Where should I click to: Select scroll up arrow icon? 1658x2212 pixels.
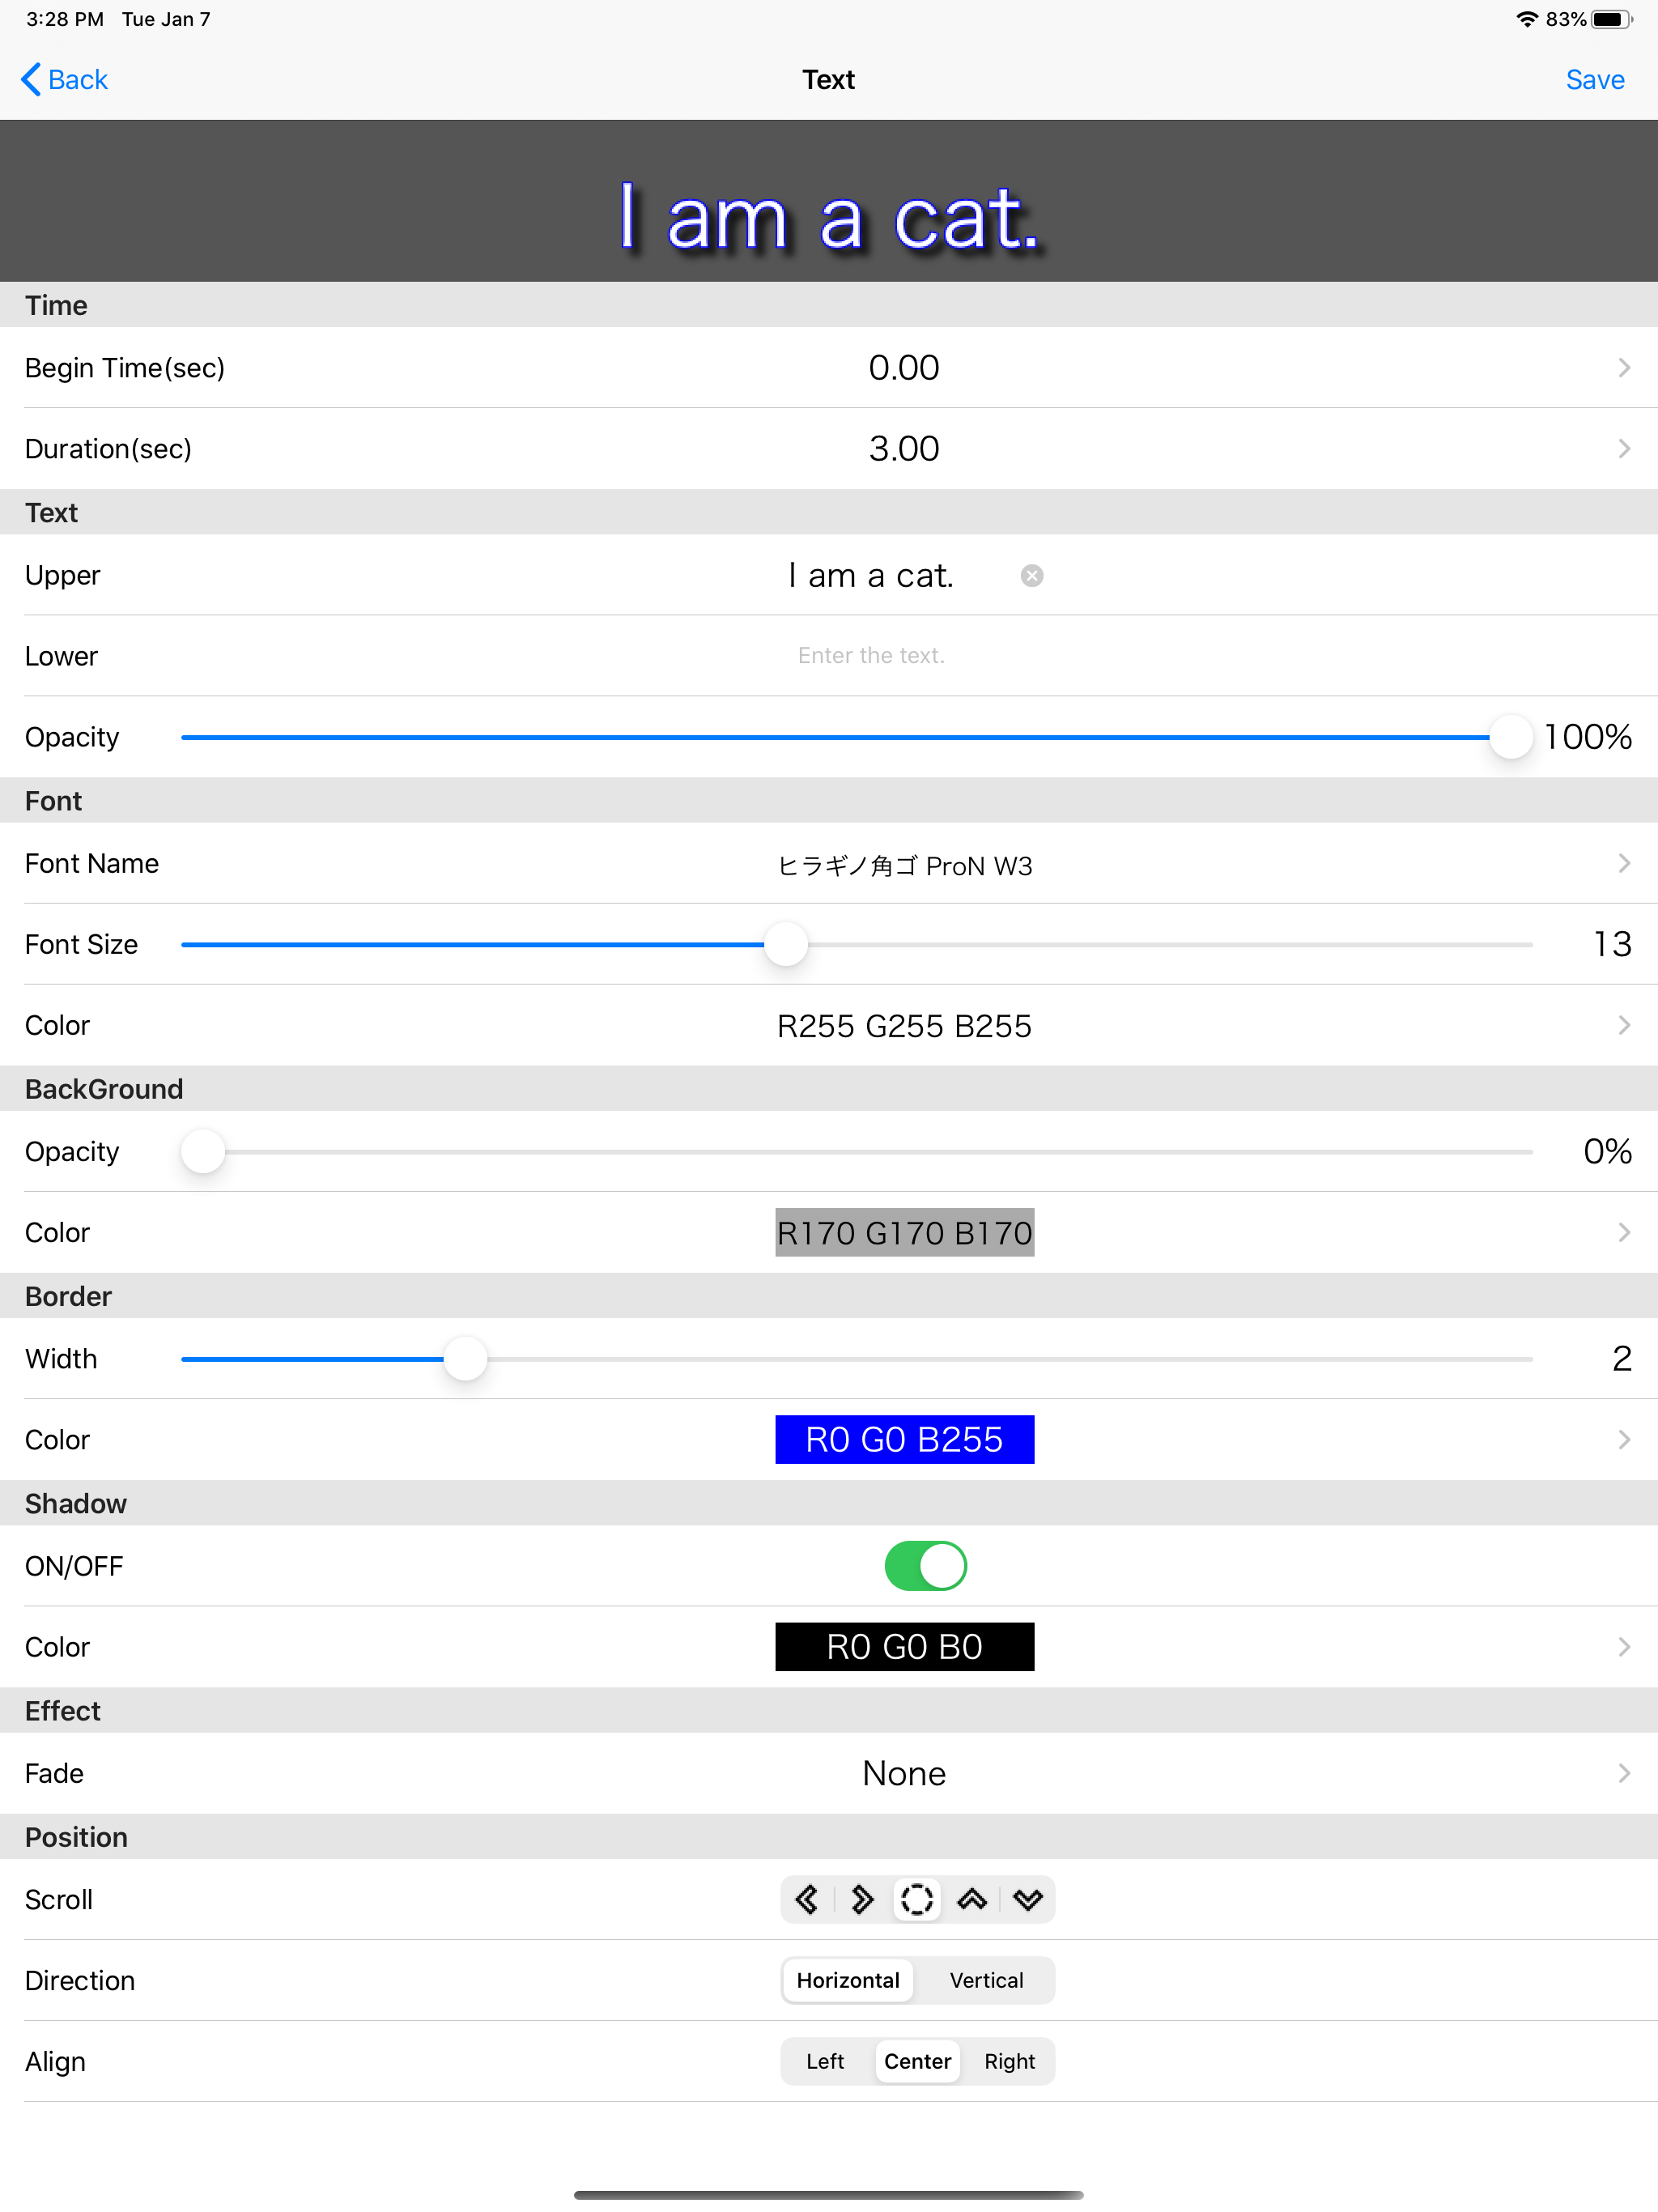pos(972,1899)
